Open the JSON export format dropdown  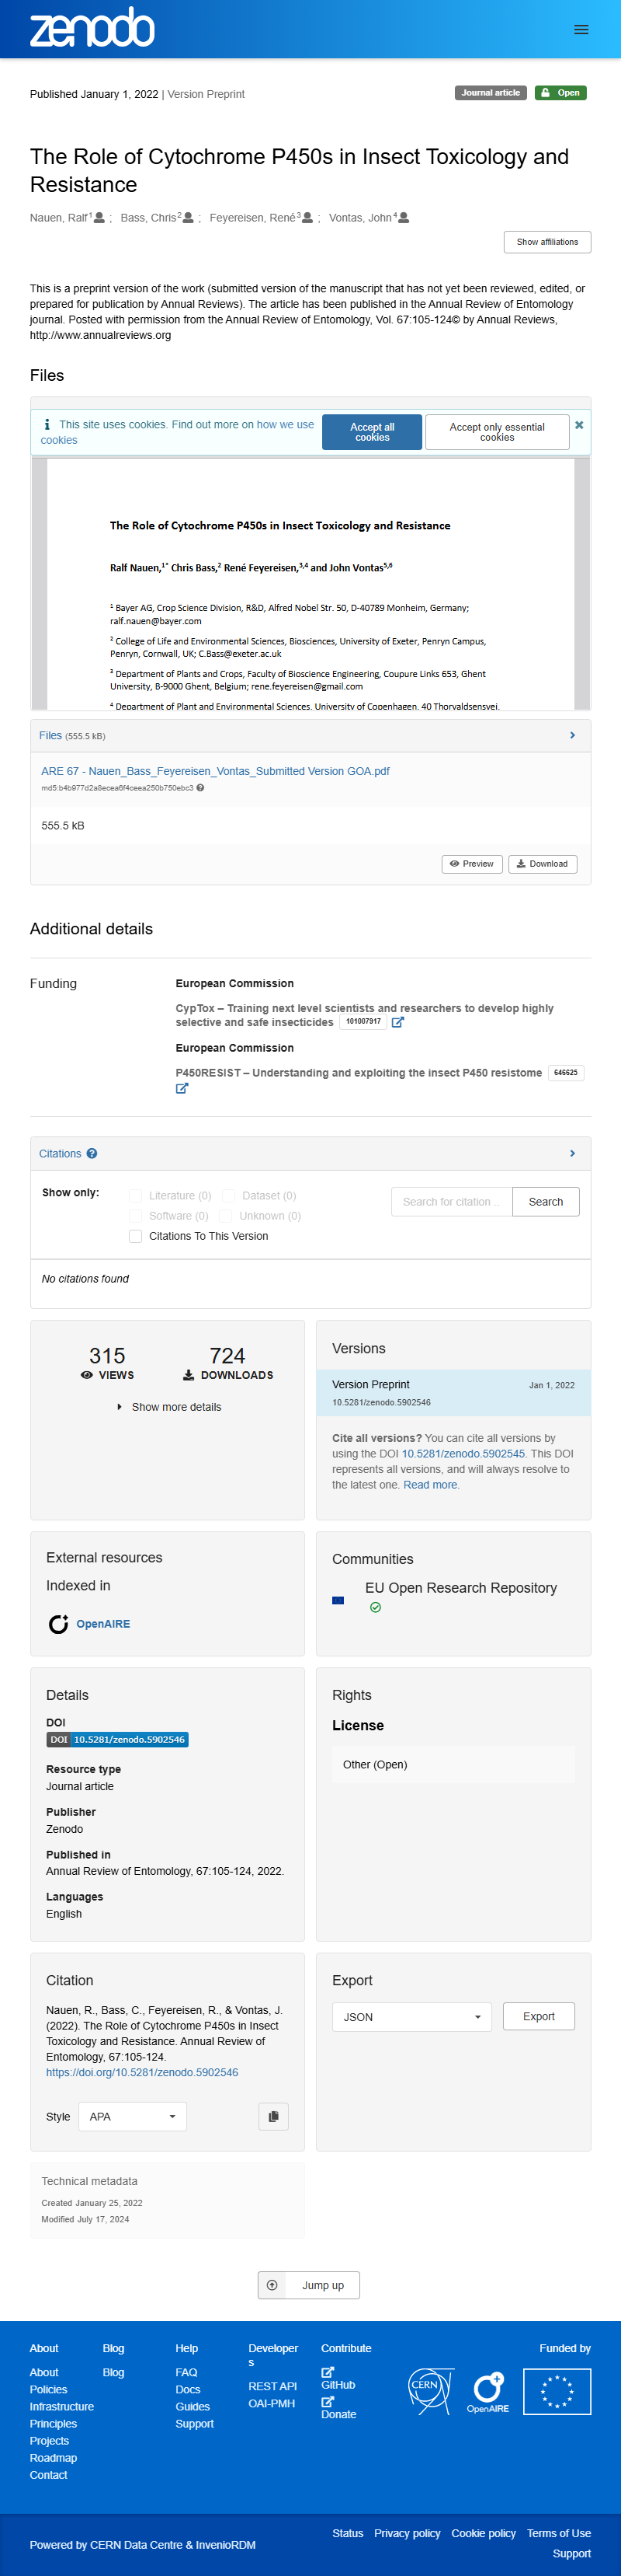click(x=412, y=2016)
